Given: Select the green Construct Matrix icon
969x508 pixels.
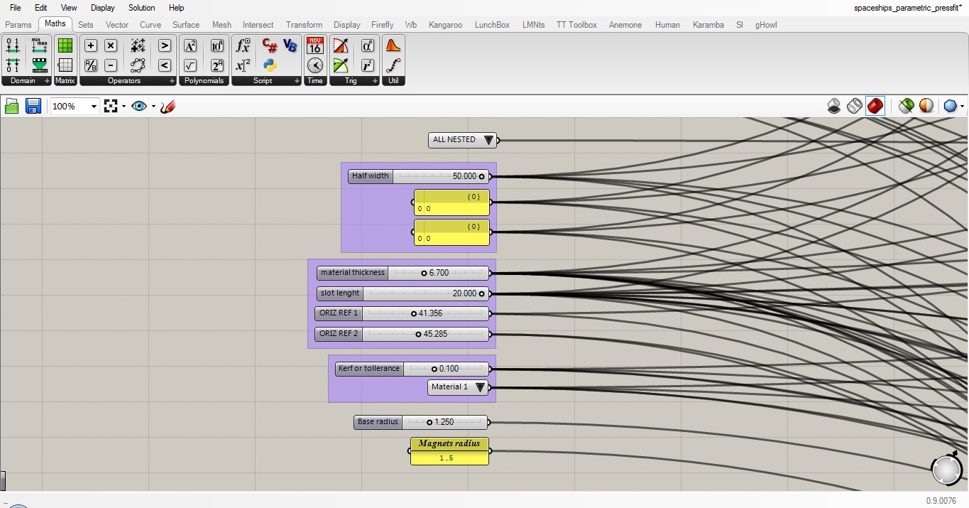Looking at the screenshot, I should click(65, 45).
